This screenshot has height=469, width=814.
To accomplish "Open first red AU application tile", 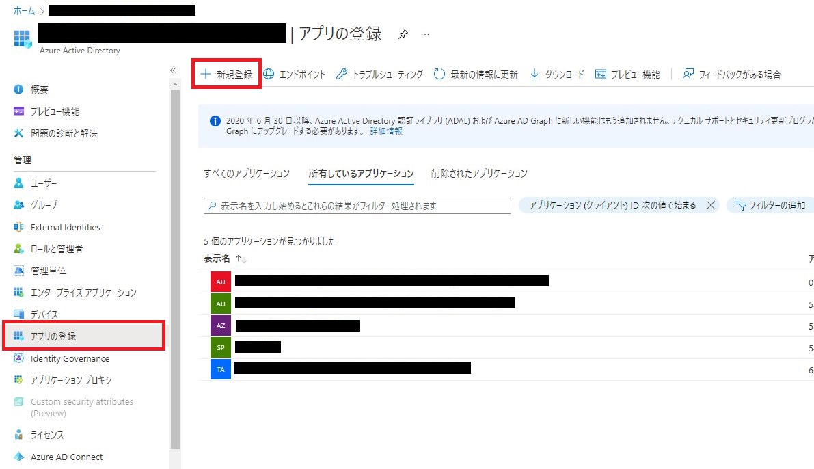I will 221,282.
